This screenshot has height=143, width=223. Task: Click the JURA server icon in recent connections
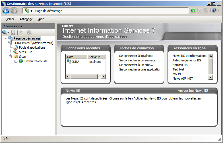coord(69,61)
